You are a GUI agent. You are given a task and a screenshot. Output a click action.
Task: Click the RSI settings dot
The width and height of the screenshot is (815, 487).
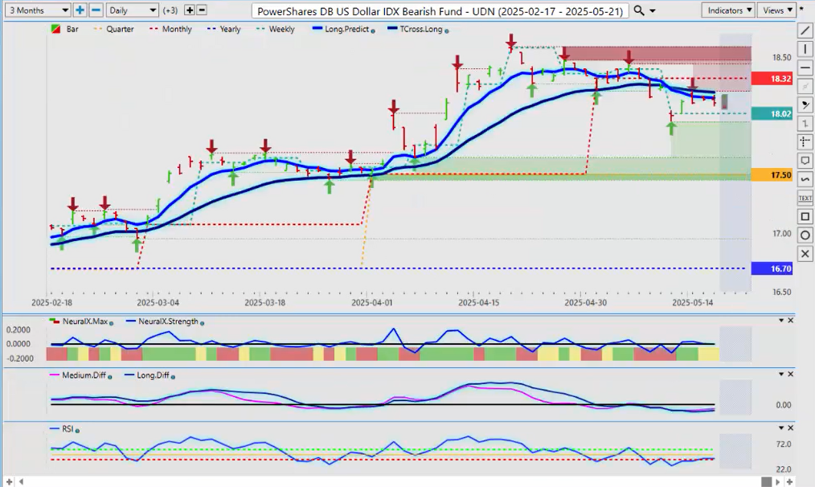click(x=77, y=431)
